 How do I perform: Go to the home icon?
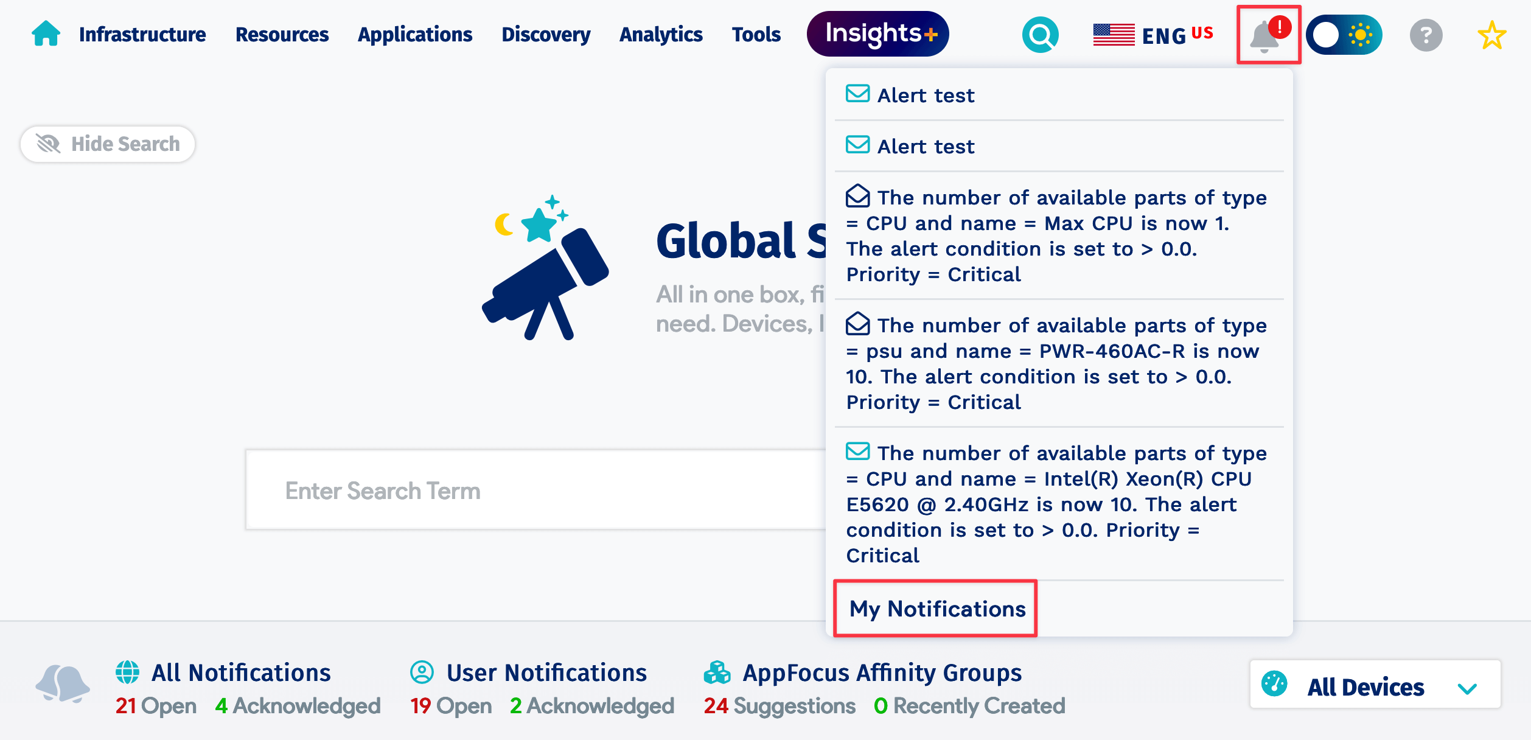tap(46, 33)
